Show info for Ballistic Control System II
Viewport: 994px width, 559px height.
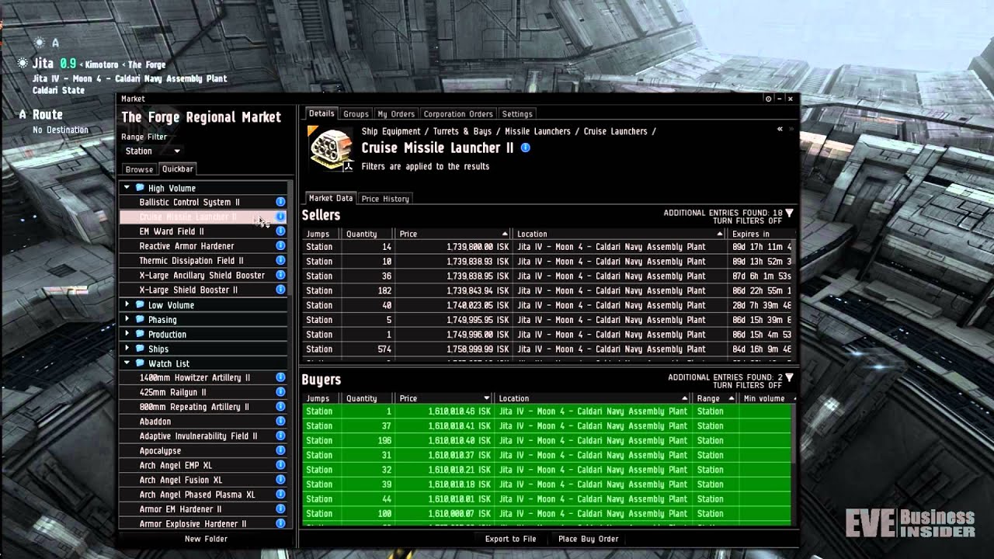pyautogui.click(x=280, y=202)
